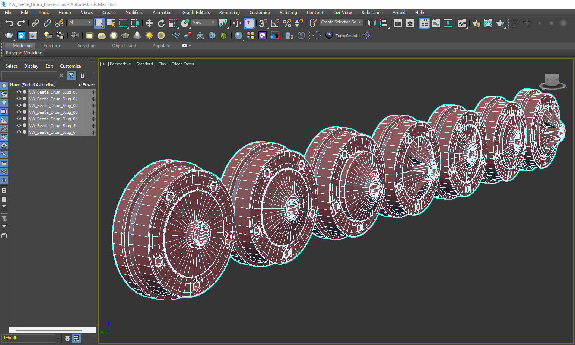Open the help question mark icon

click(301, 35)
